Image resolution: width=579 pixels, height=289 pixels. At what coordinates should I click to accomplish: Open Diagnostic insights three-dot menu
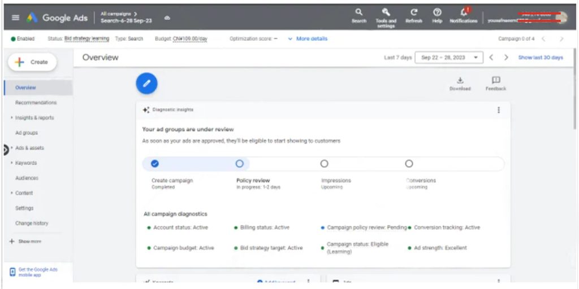click(498, 110)
